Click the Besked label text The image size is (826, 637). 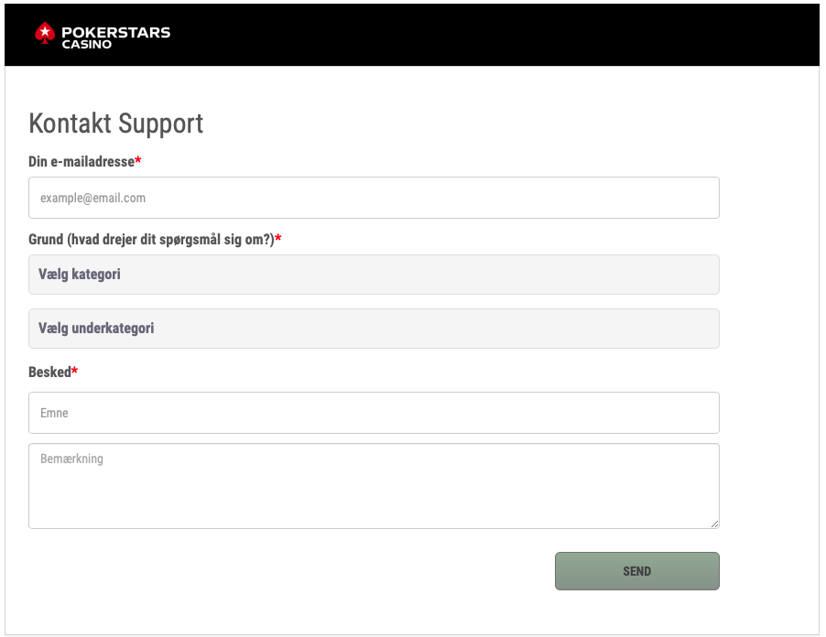pyautogui.click(x=49, y=372)
